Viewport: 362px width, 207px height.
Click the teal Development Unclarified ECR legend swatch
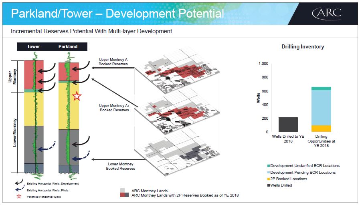269,166
